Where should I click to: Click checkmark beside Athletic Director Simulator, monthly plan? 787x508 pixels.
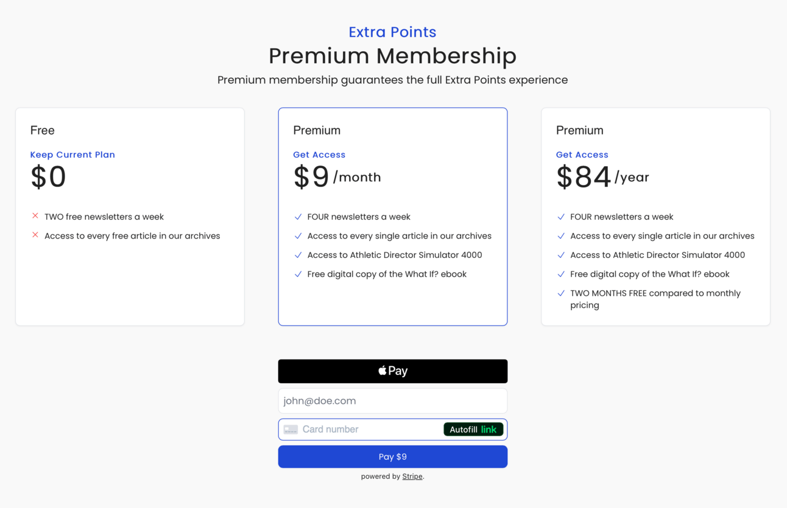click(x=298, y=255)
